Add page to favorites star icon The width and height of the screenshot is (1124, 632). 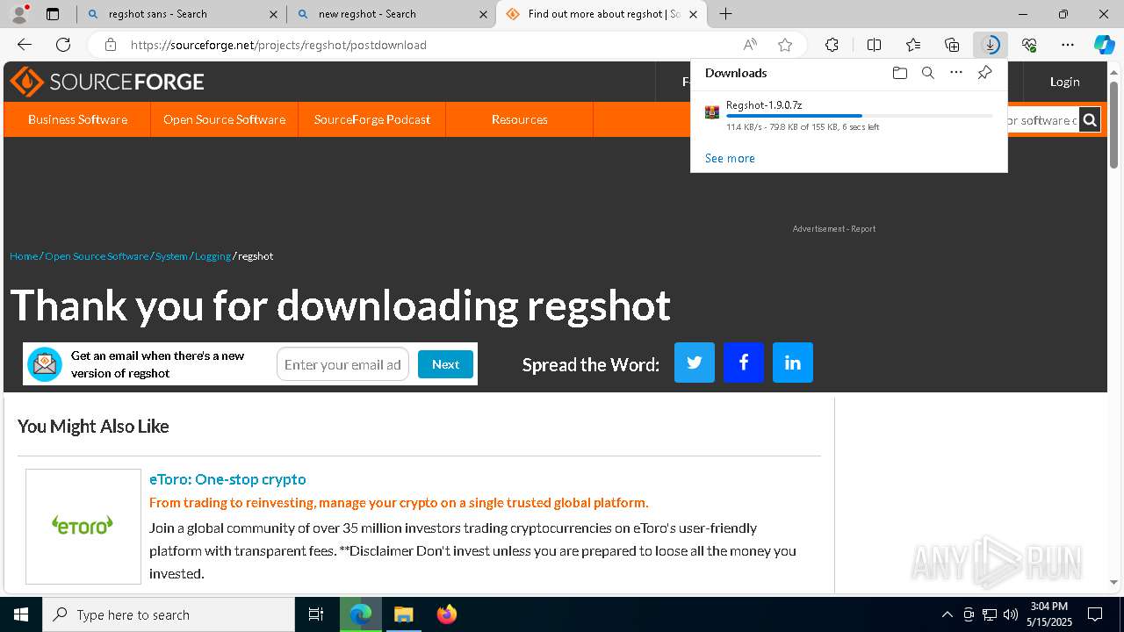pyautogui.click(x=785, y=45)
